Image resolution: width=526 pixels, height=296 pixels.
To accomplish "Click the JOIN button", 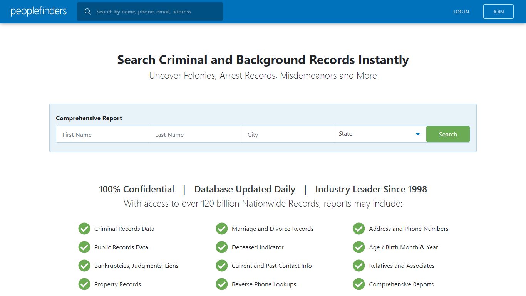I will pos(498,12).
